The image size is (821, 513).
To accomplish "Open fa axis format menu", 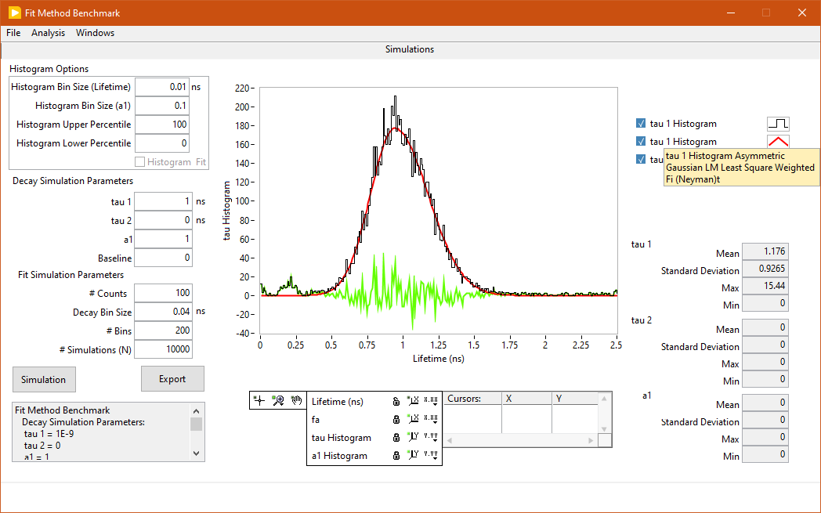I will pos(431,419).
